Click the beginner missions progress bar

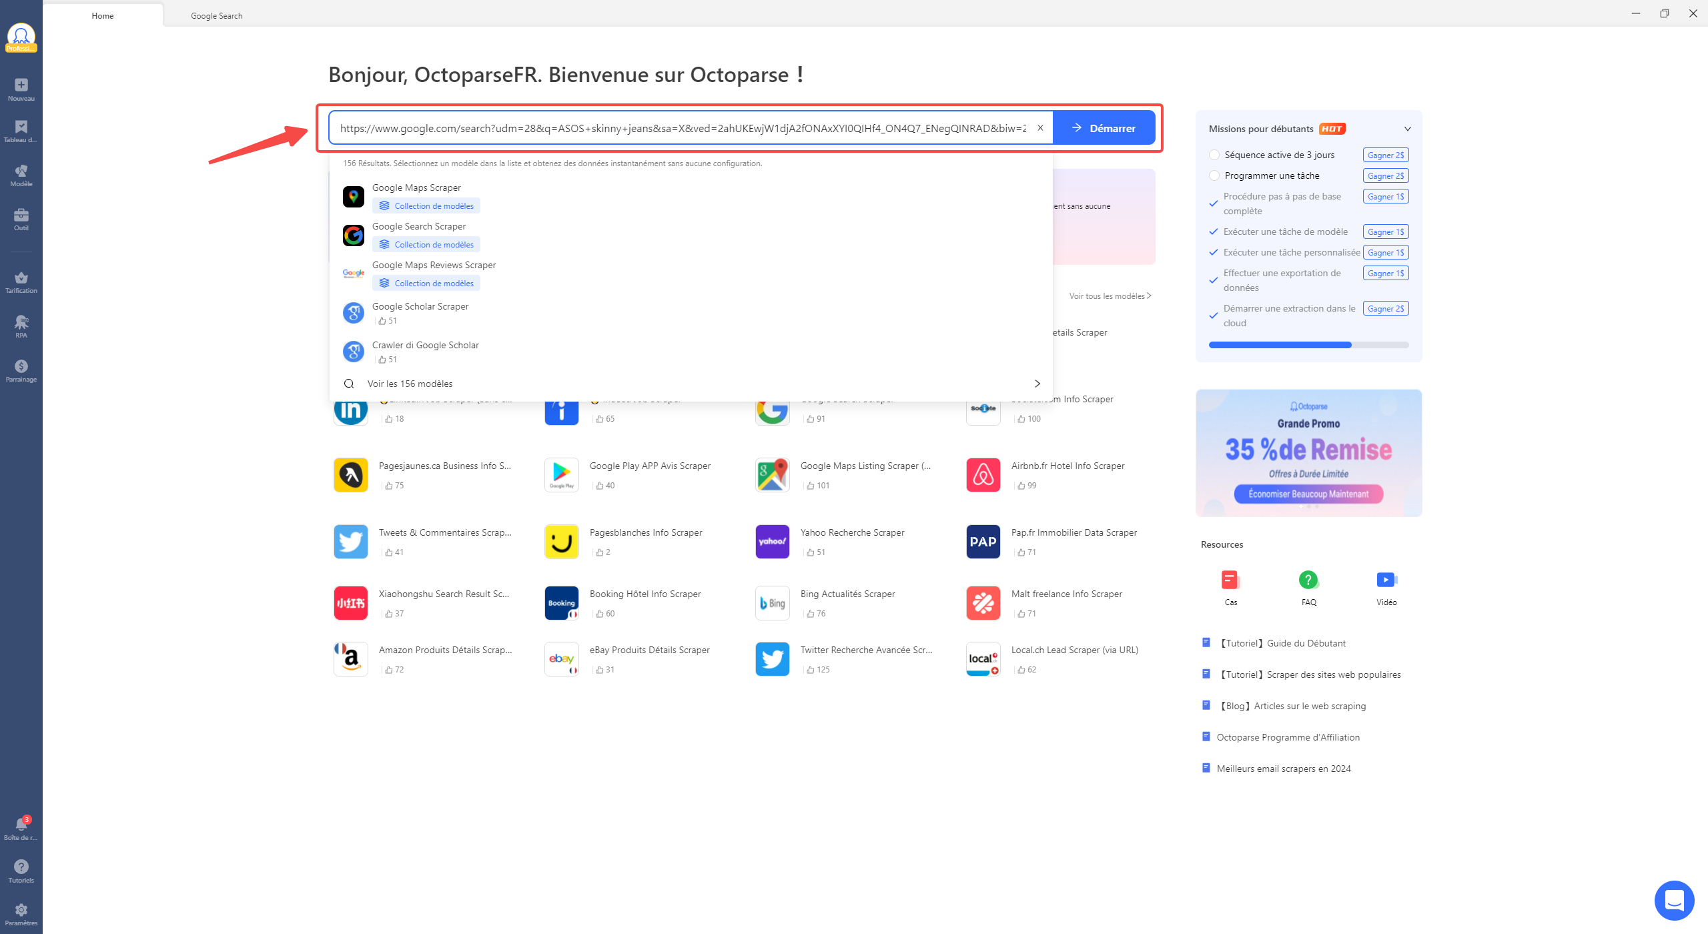pyautogui.click(x=1308, y=345)
